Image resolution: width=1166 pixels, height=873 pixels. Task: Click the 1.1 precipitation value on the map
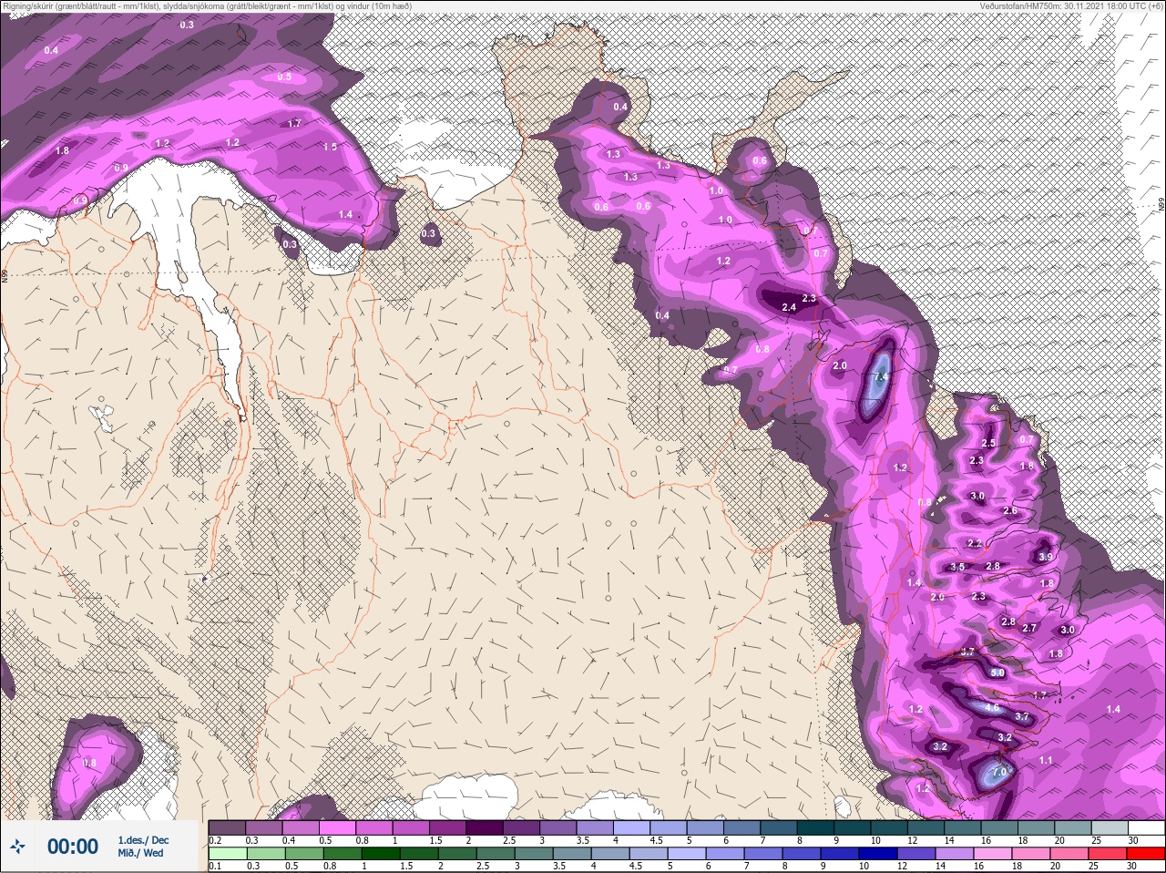[1046, 760]
